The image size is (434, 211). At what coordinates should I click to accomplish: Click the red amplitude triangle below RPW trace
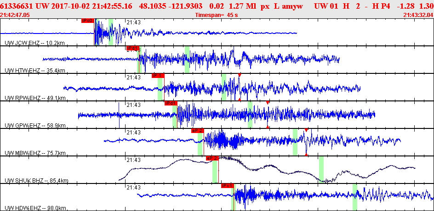click(x=240, y=99)
